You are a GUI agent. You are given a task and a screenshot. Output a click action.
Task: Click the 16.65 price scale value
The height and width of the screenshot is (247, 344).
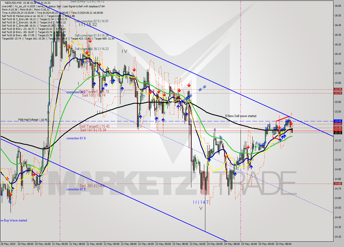[x=338, y=6]
